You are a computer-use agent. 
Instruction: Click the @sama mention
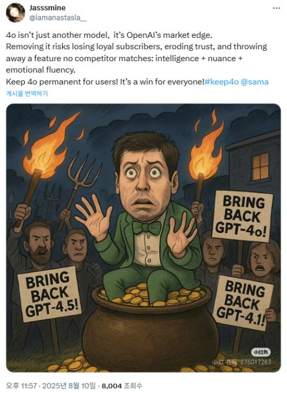[x=255, y=82]
